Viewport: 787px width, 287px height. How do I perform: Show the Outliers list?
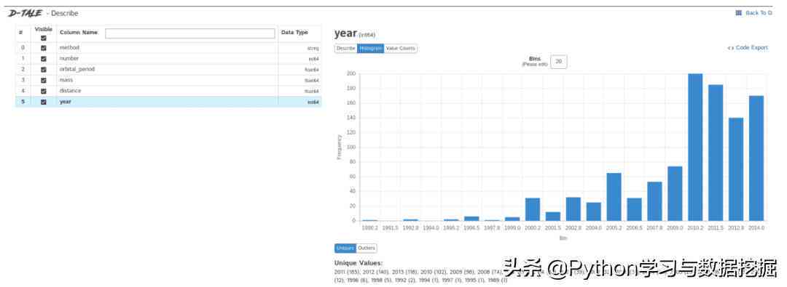tap(367, 248)
